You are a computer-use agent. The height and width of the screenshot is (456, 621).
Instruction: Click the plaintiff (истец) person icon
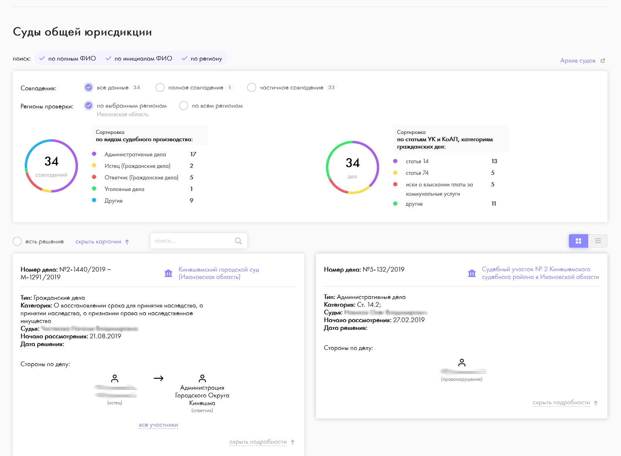pyautogui.click(x=115, y=378)
